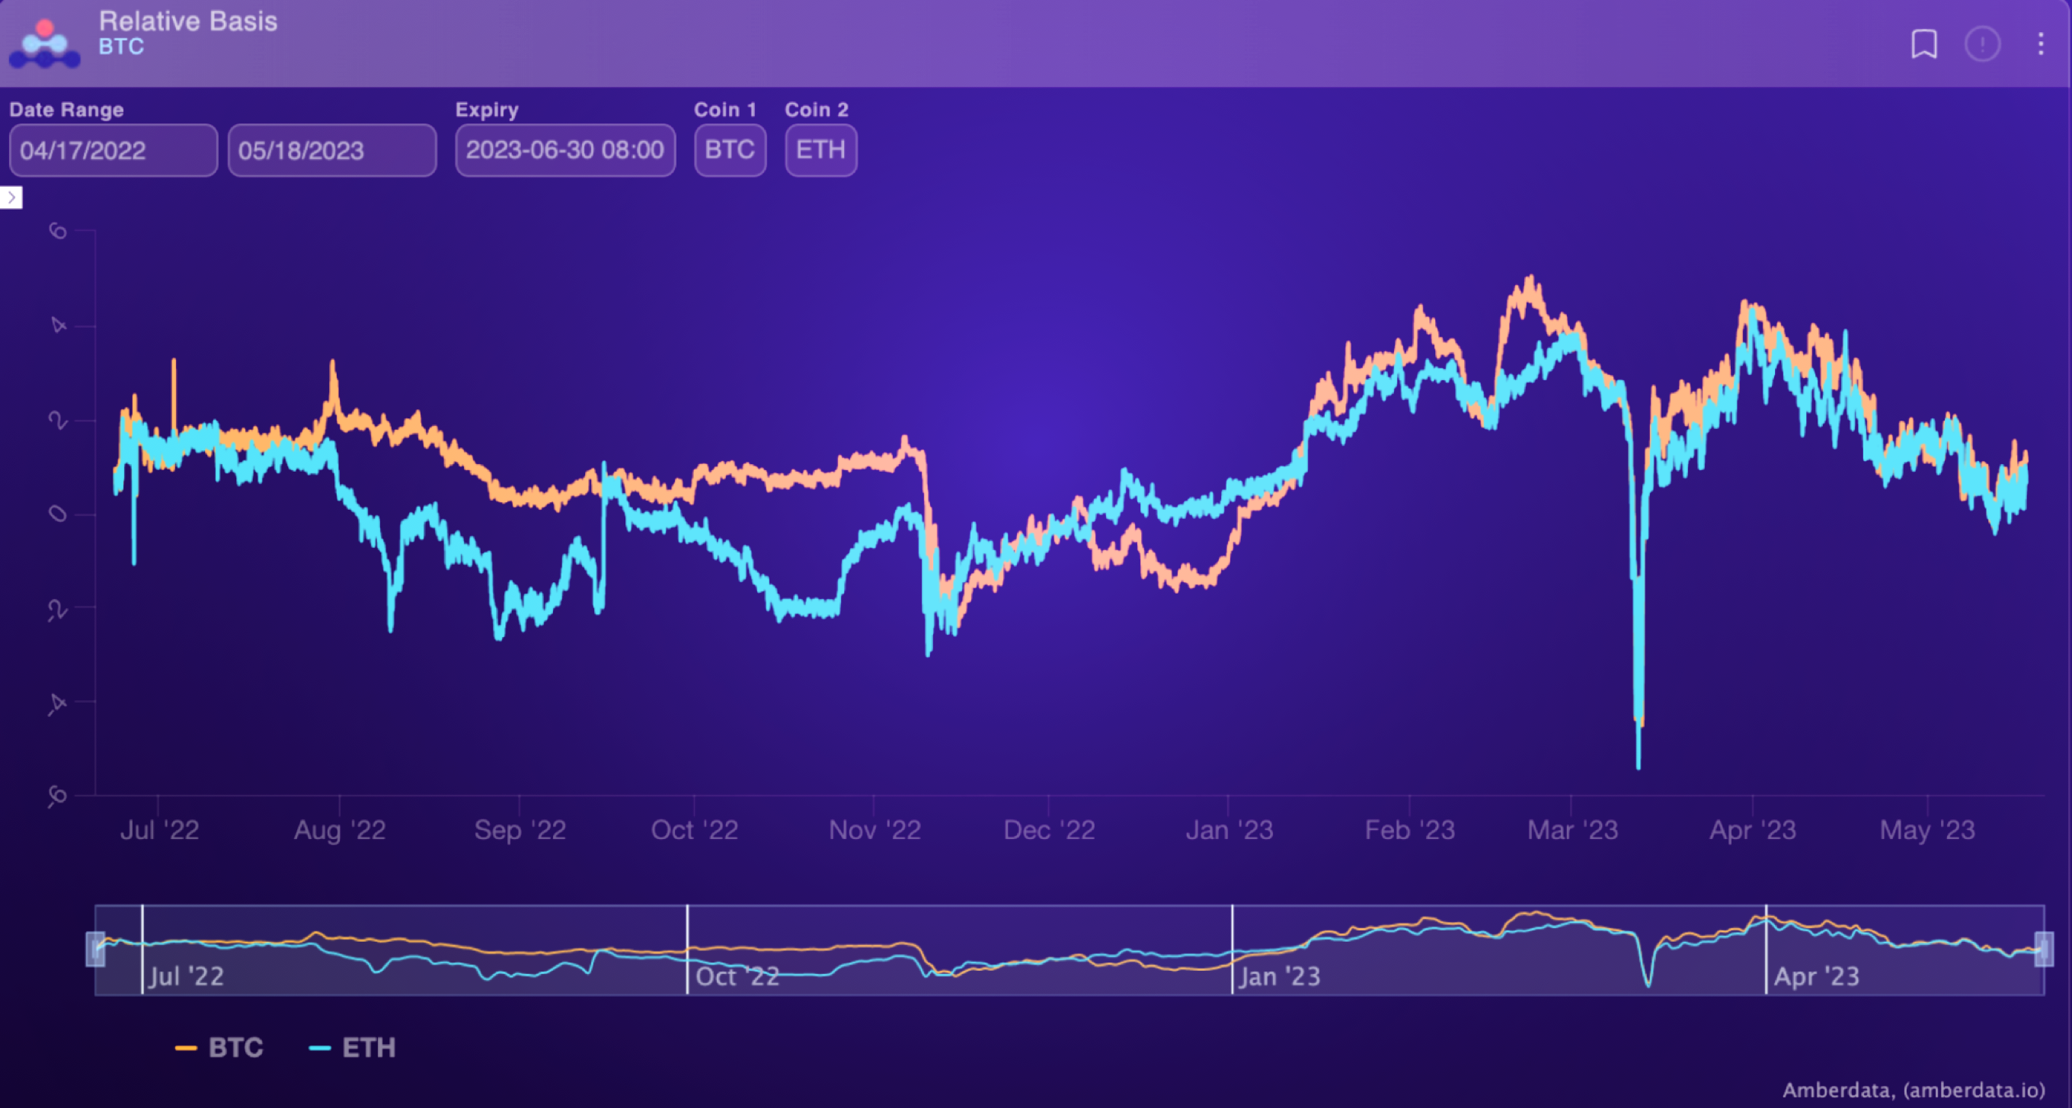Click the Mar '23 x-axis label
Viewport: 2072px width, 1108px height.
click(1572, 830)
